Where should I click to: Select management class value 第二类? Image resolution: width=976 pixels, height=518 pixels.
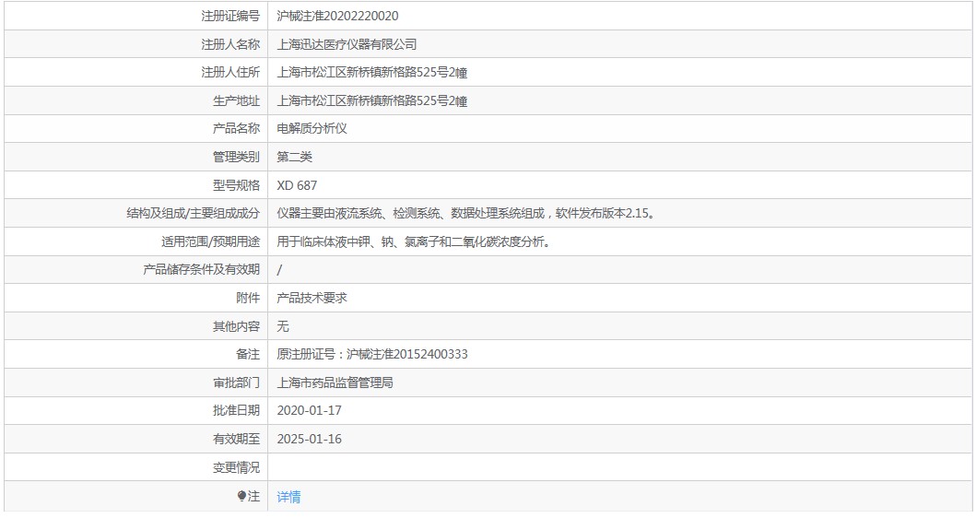(294, 157)
